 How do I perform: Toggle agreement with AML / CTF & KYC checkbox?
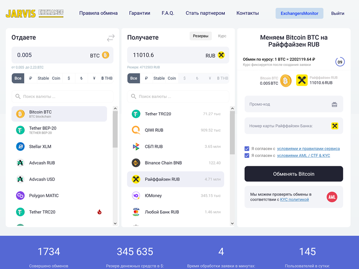click(x=247, y=156)
